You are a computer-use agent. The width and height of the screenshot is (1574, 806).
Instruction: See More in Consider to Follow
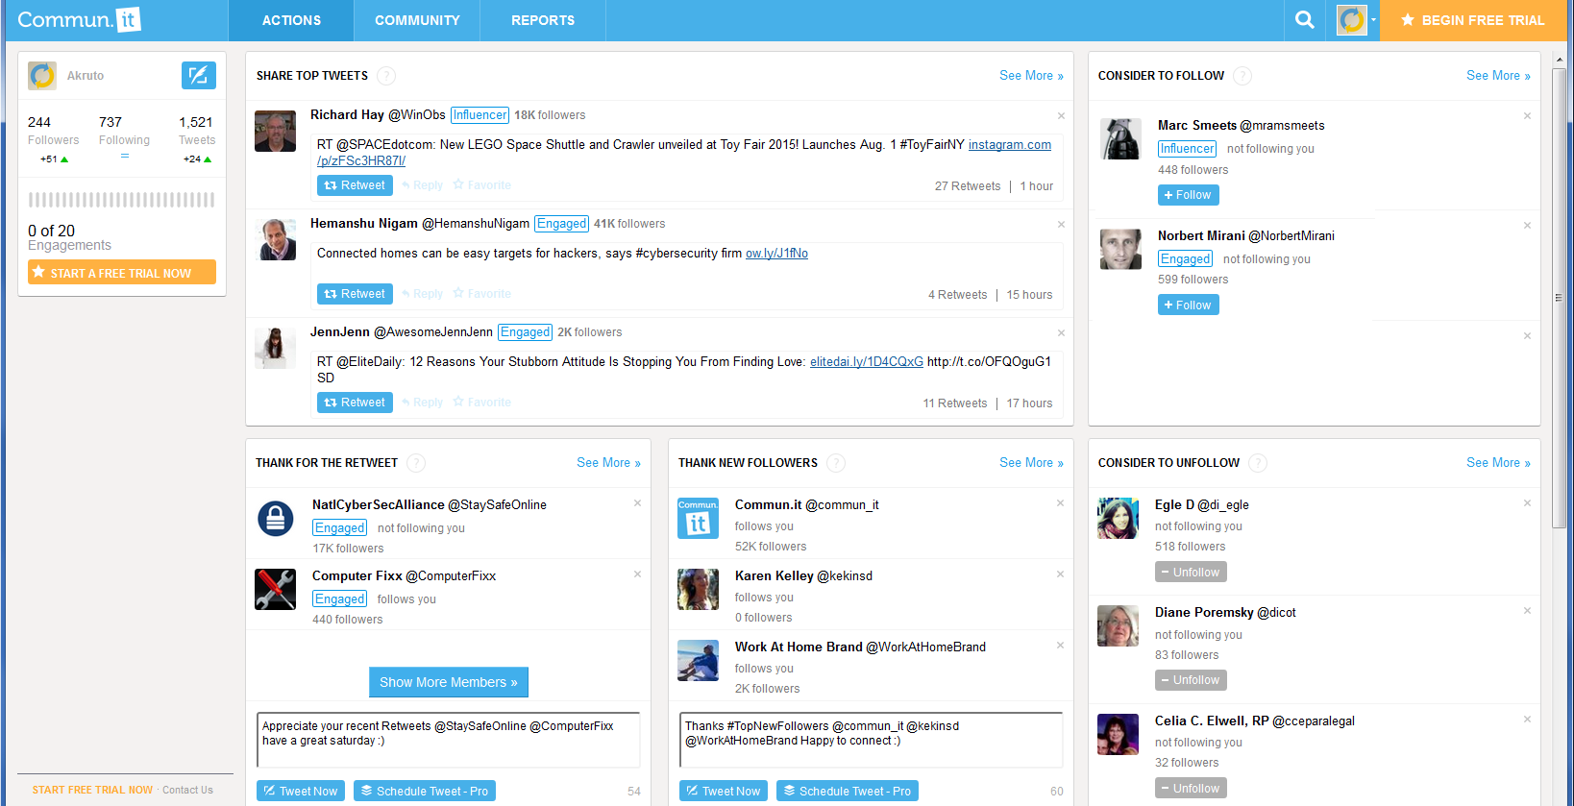(1498, 76)
